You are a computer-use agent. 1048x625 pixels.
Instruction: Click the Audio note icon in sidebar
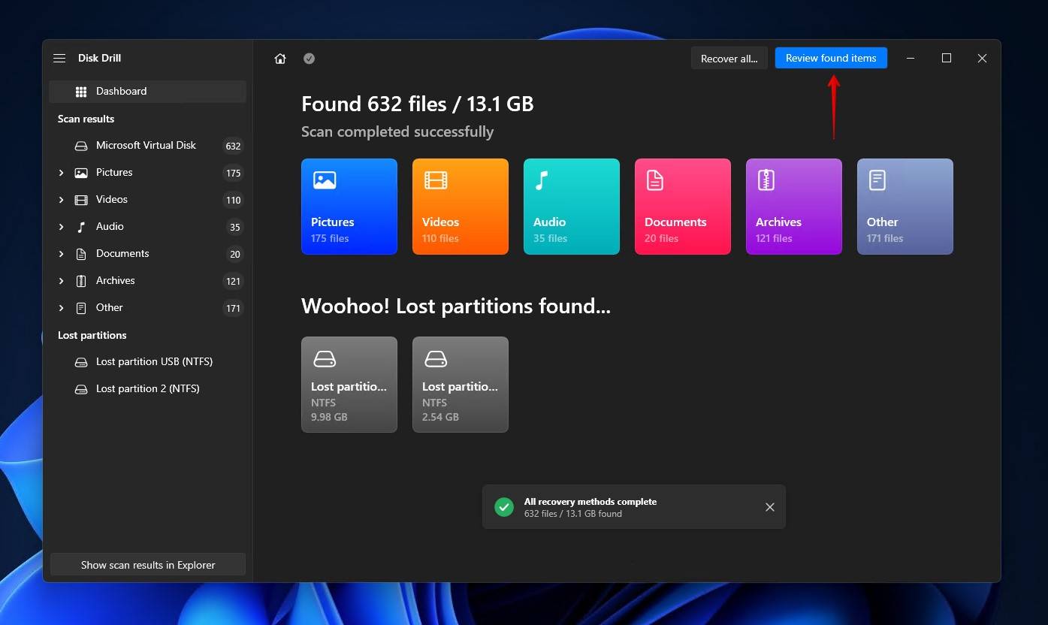[81, 227]
